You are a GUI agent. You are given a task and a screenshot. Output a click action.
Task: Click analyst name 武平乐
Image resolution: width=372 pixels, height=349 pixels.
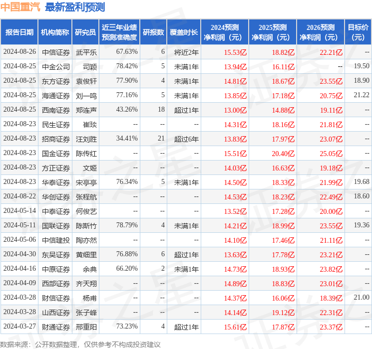(x=86, y=52)
